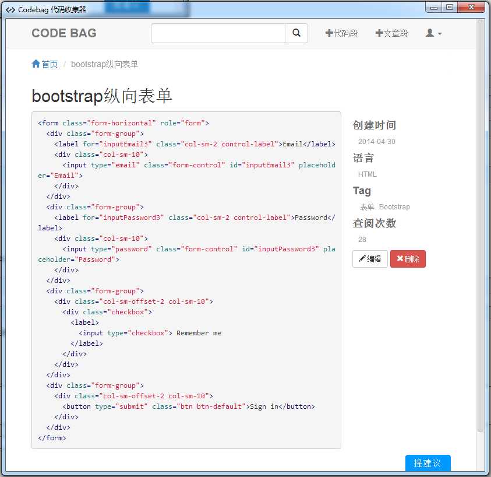Click the HTML language value

pos(367,174)
